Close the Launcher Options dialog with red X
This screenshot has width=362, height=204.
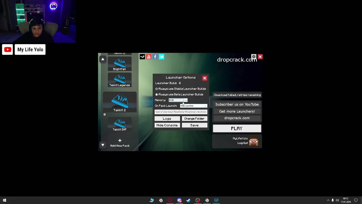click(x=205, y=78)
